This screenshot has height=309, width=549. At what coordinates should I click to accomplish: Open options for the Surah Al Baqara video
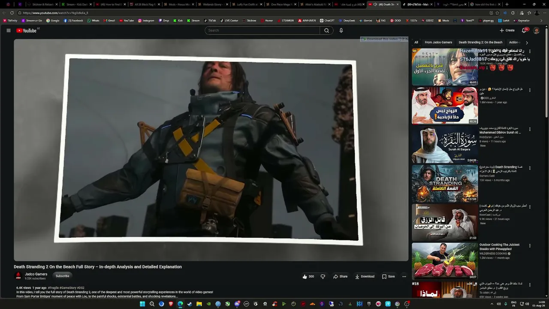530,129
